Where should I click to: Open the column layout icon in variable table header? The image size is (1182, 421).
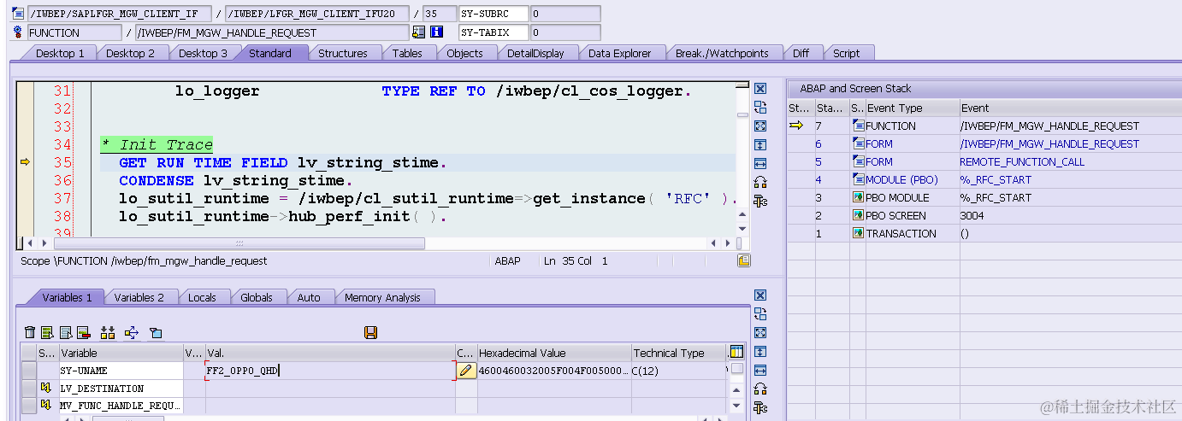coord(736,352)
